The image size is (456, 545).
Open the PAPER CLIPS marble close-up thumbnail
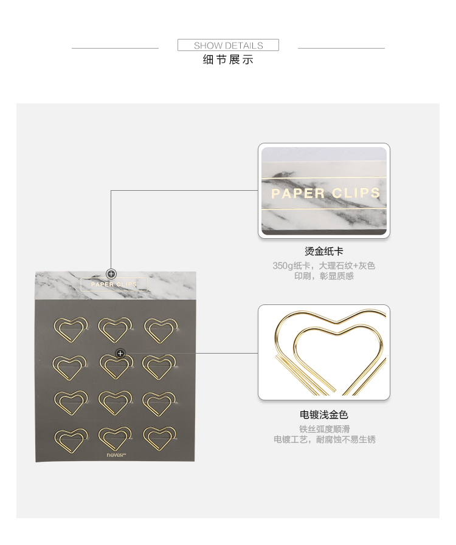click(324, 190)
